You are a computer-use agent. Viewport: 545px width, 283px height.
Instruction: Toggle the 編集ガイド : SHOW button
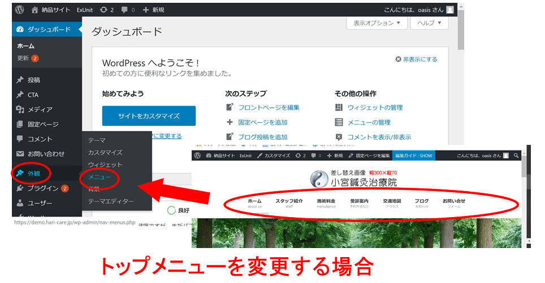pos(414,155)
